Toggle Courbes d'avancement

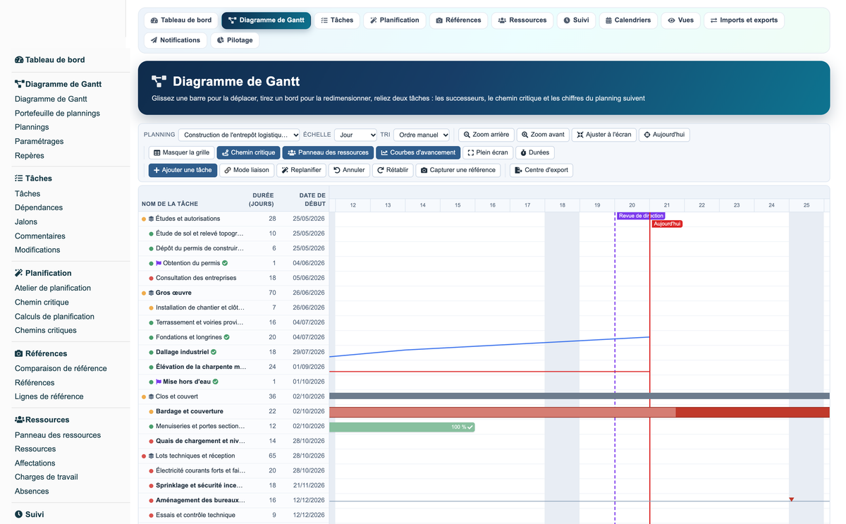[418, 152]
